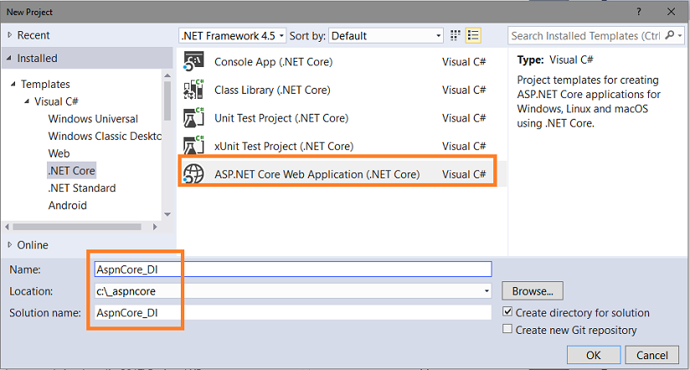690x370 pixels.
Task: Select the Web category
Action: (x=59, y=153)
